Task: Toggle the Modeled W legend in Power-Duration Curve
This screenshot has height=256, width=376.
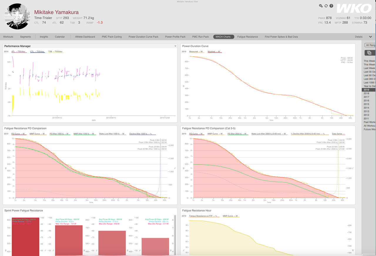Action: tap(214, 52)
